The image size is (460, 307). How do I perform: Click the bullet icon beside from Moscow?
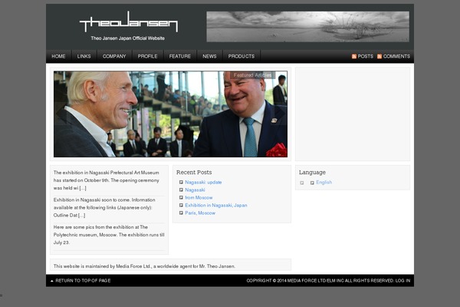(181, 197)
